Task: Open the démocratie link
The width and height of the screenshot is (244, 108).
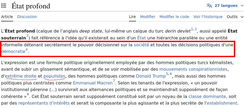Action: point(13,52)
